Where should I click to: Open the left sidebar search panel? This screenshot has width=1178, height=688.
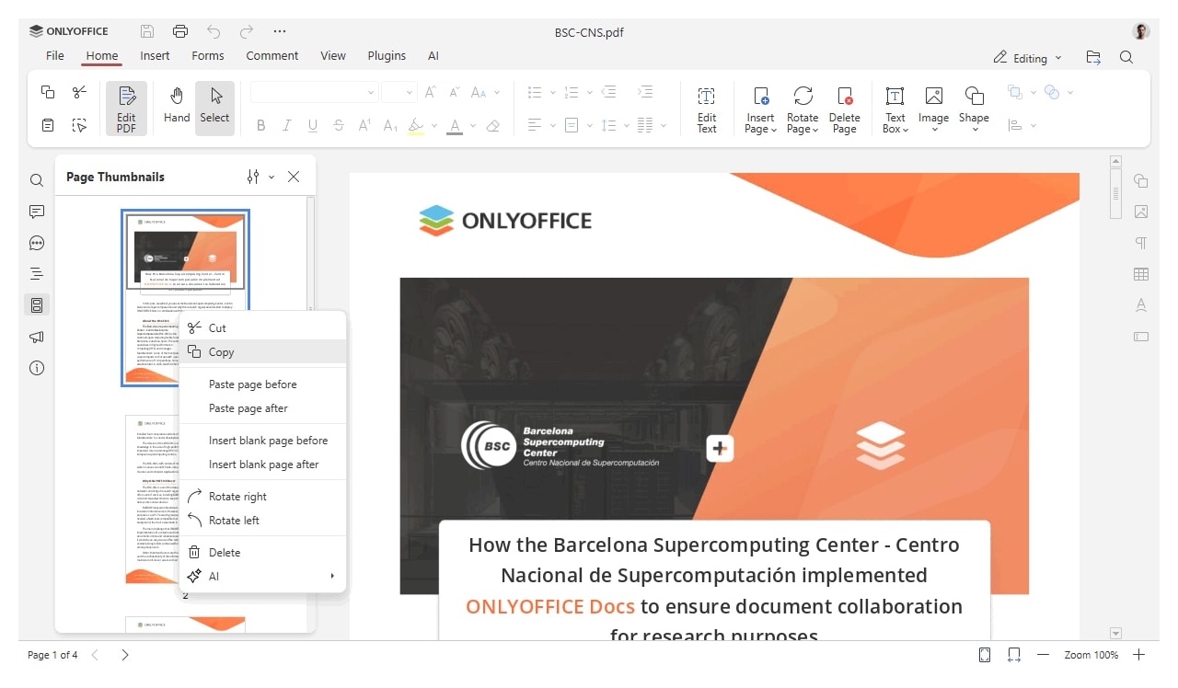pos(37,180)
